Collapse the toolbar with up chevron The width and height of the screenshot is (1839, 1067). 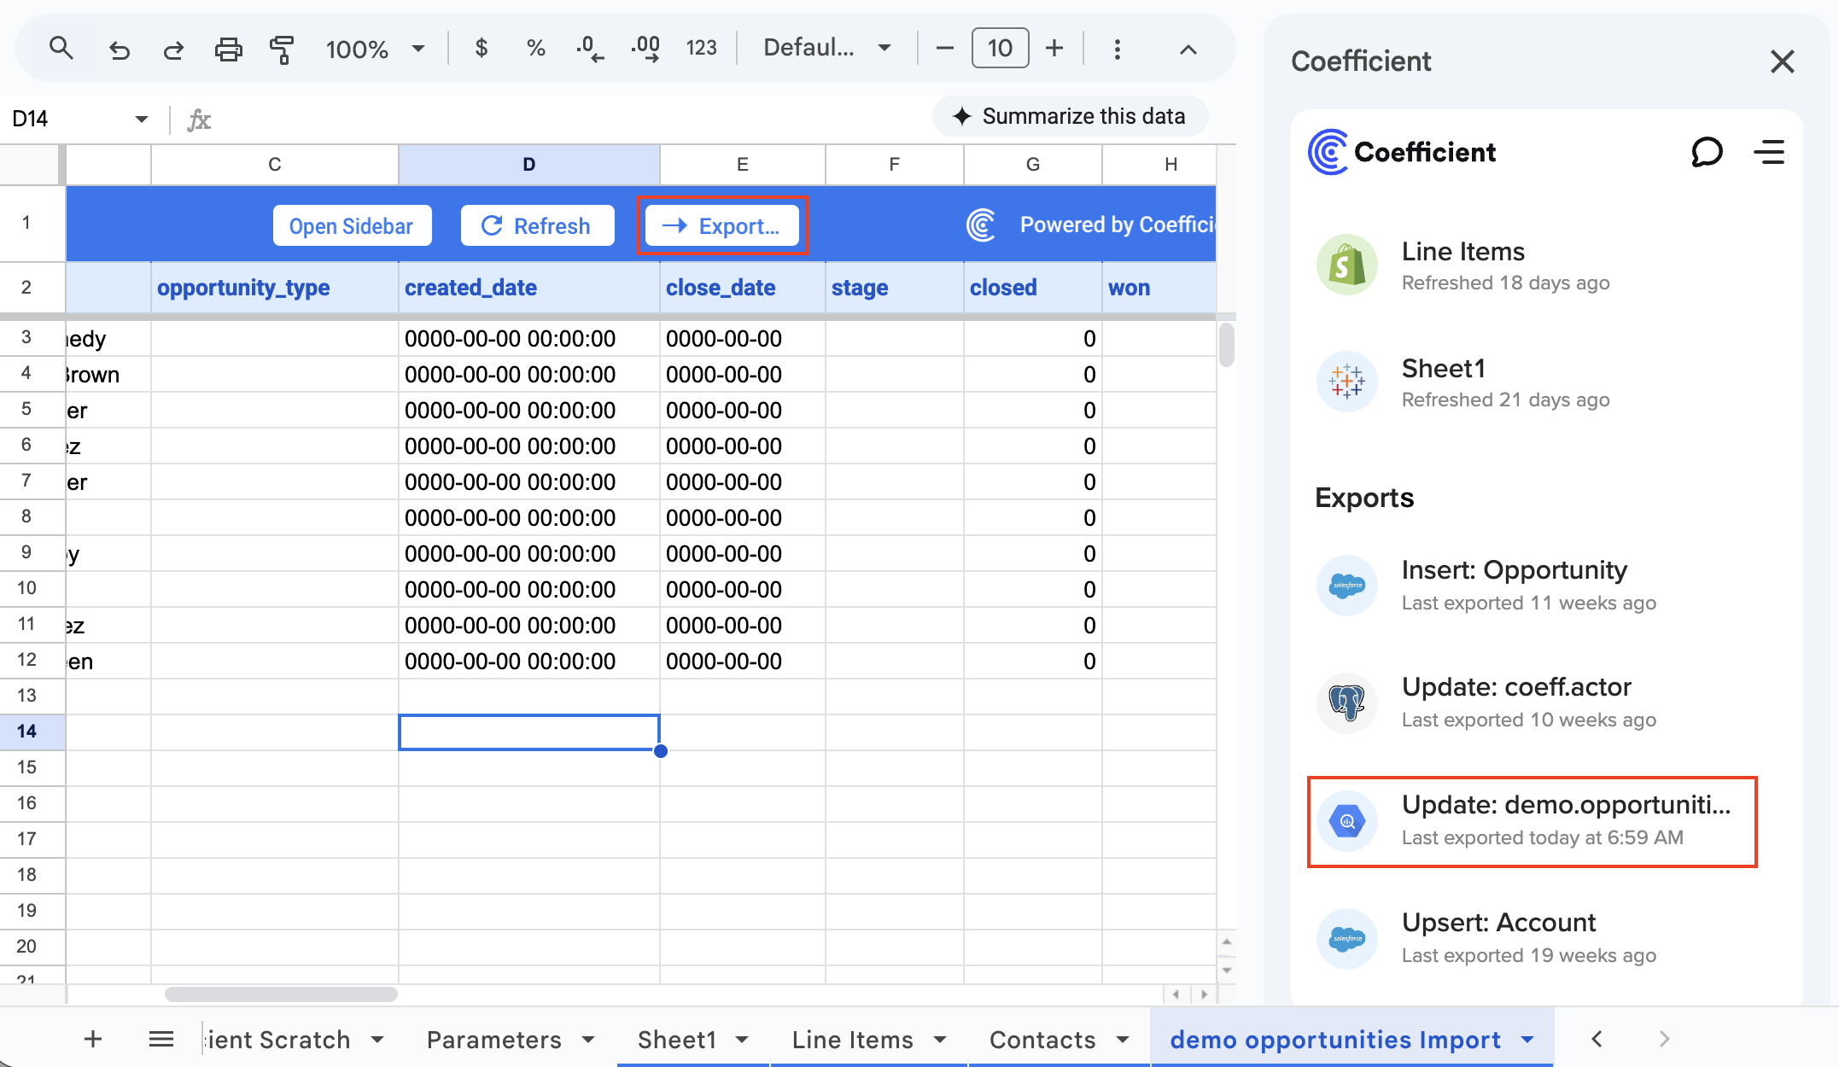pyautogui.click(x=1188, y=50)
